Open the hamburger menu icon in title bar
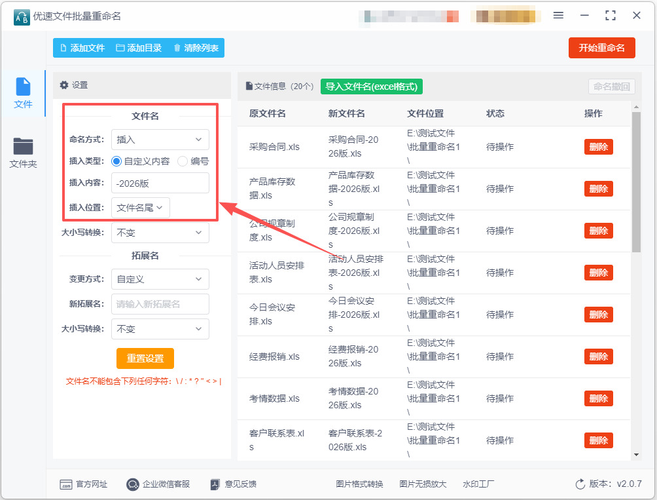The width and height of the screenshot is (657, 500). coord(558,16)
